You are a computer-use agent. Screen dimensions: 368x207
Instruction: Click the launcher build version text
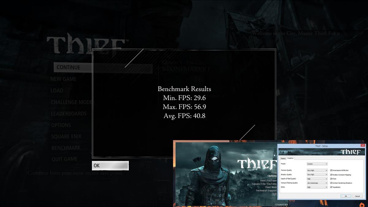pos(282,204)
